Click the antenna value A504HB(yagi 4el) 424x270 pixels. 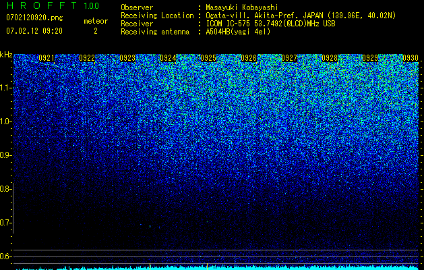tap(238, 32)
